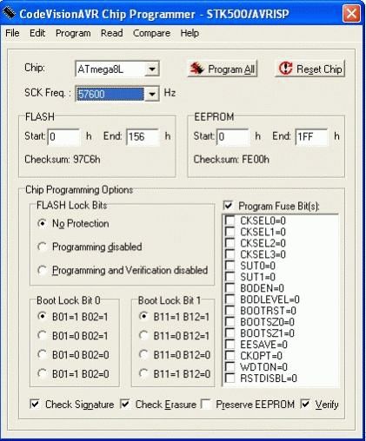The height and width of the screenshot is (441, 366).
Task: Uncheck the Verify checkbox
Action: click(x=305, y=405)
